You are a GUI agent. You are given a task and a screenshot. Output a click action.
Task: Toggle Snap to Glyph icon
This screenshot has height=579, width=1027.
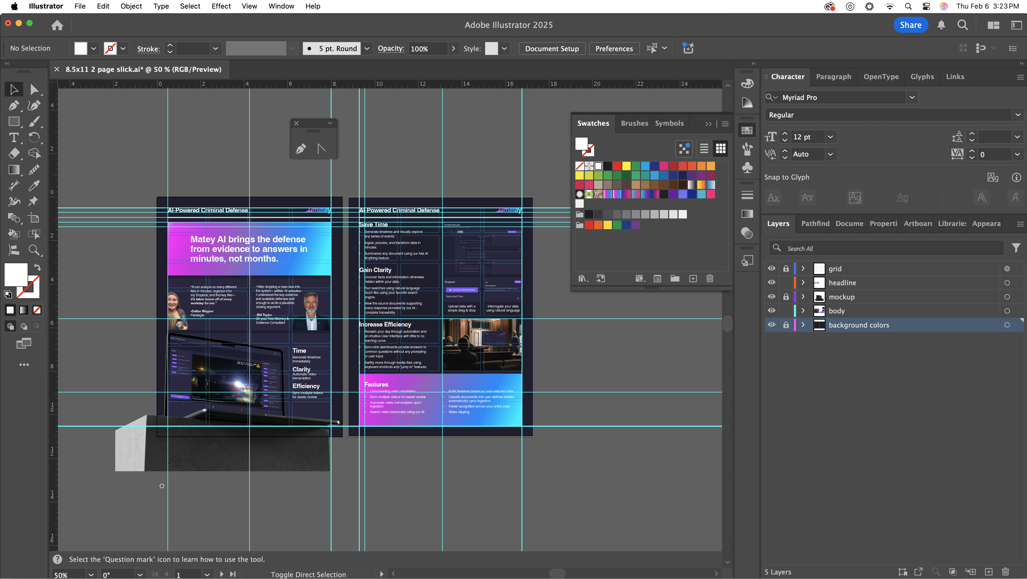(x=992, y=177)
